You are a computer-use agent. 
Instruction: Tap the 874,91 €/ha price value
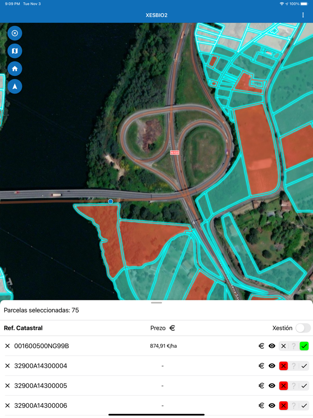163,346
